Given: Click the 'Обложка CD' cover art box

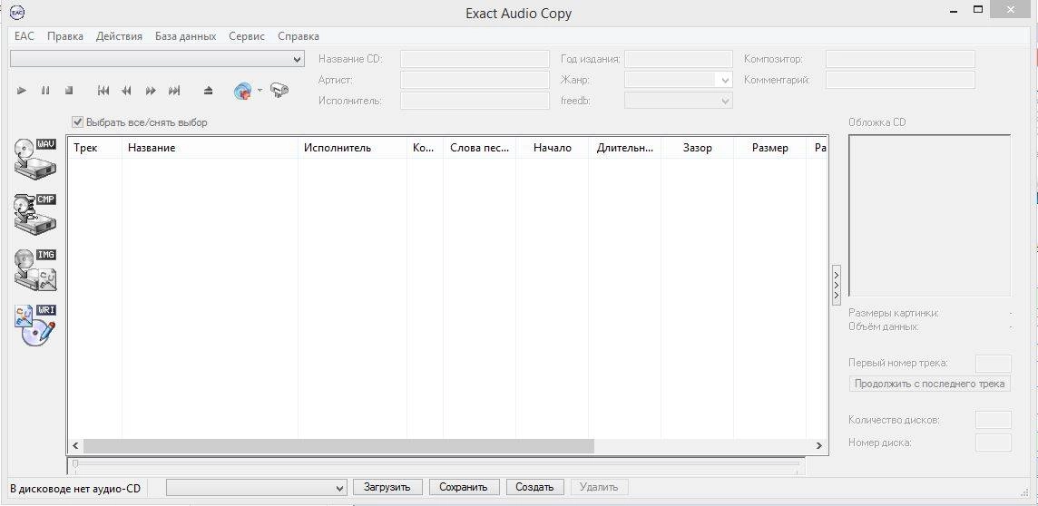Looking at the screenshot, I should (x=929, y=215).
